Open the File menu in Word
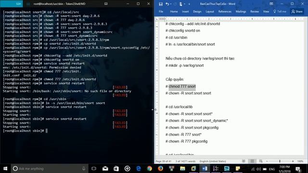Screen dimensions: 308x173 pos(161,12)
